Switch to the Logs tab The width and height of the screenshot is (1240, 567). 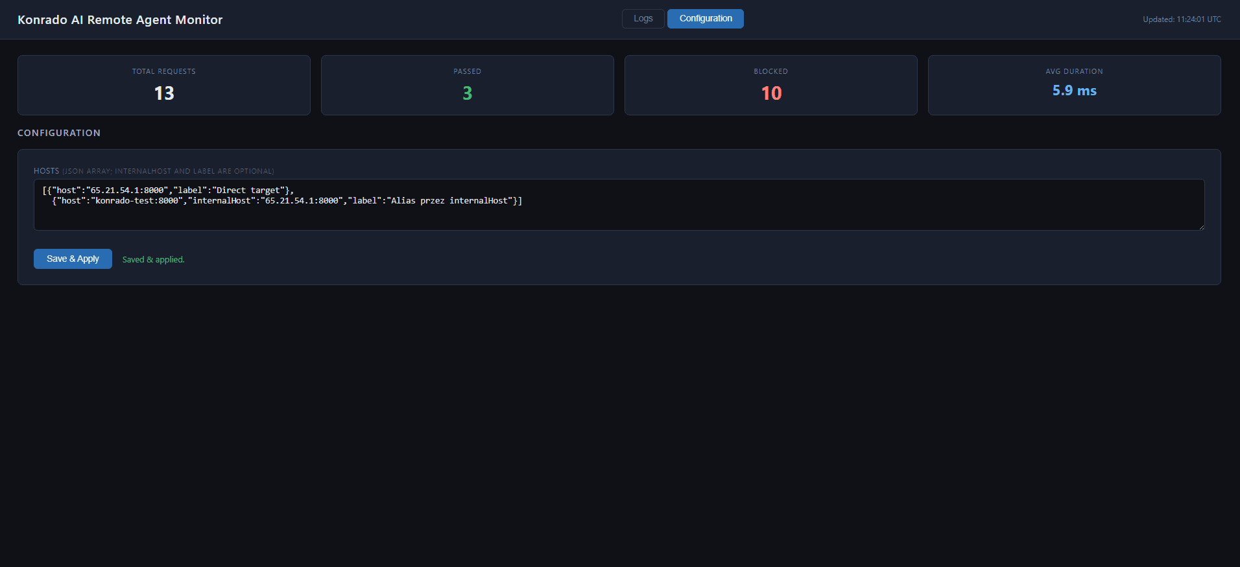(643, 19)
